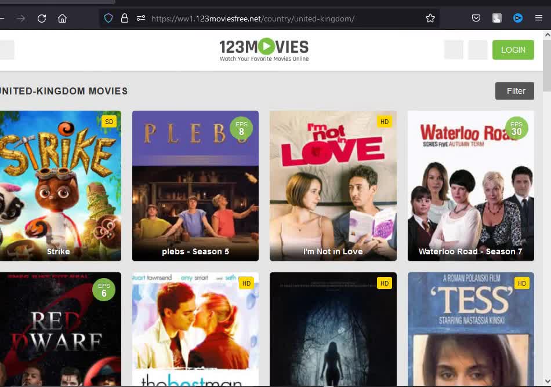
Task: View site security padlock info
Action: click(x=124, y=18)
